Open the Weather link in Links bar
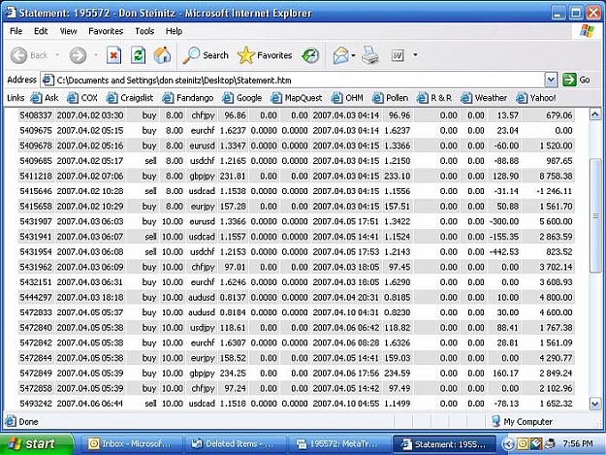 pos(484,98)
